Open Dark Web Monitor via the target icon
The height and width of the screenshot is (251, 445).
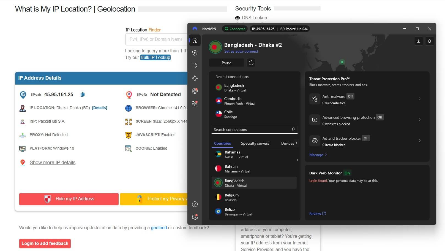point(195,91)
